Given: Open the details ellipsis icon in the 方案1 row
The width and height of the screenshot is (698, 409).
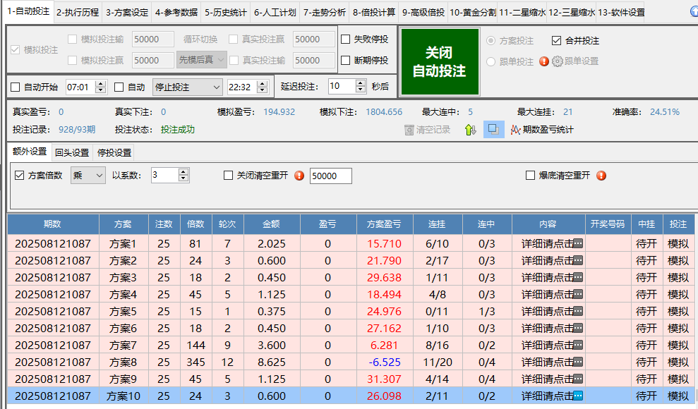Looking at the screenshot, I should coord(578,243).
